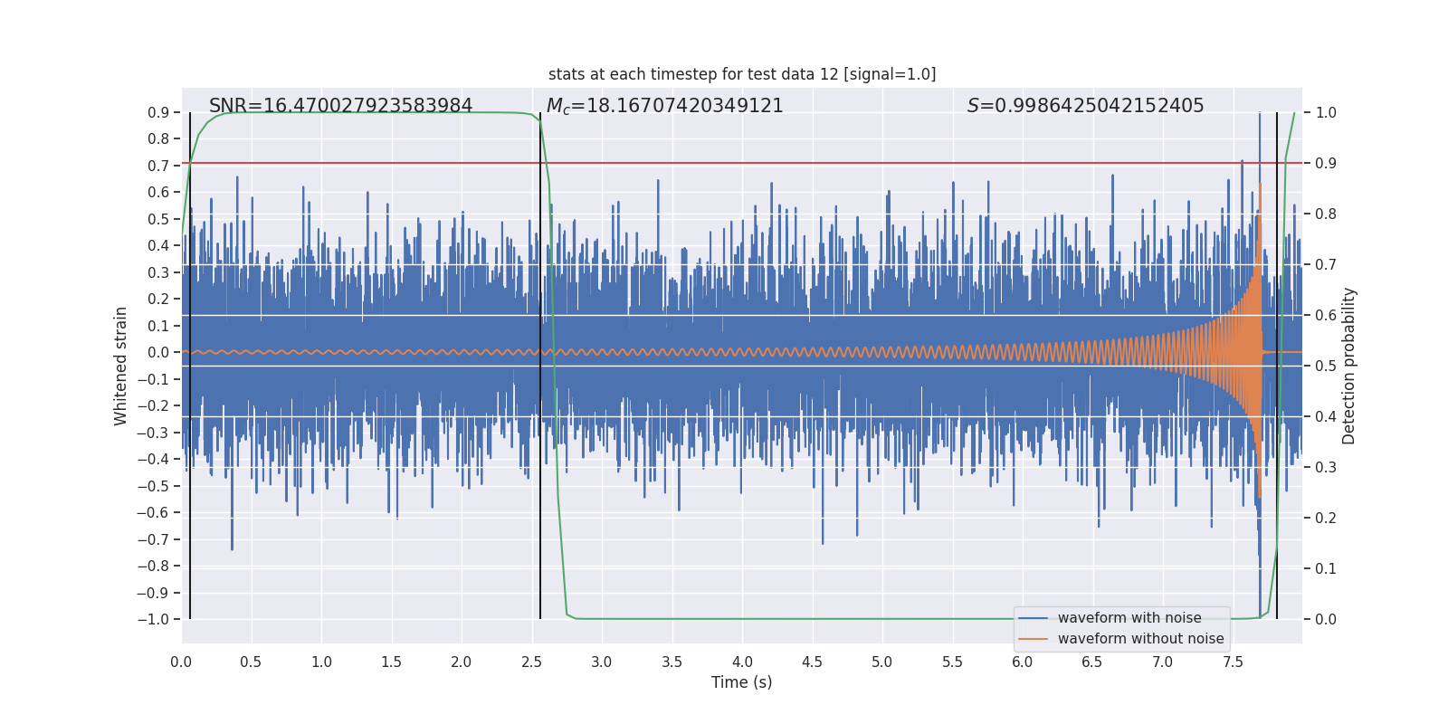This screenshot has height=724, width=1448.
Task: Select 'waveform without noise' legend entry text
Action: point(1141,639)
